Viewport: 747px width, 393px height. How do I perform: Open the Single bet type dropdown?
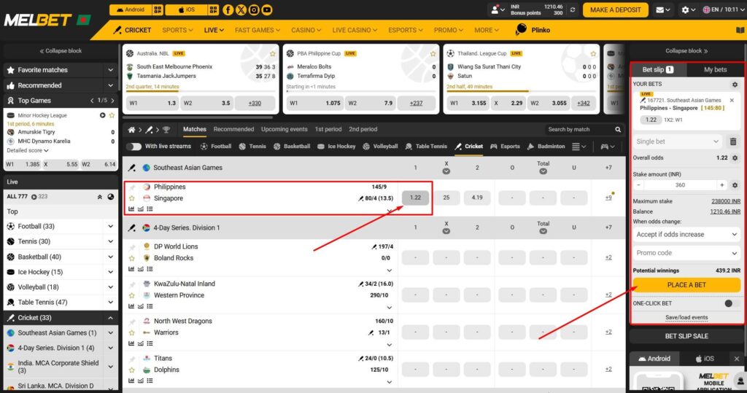(678, 141)
